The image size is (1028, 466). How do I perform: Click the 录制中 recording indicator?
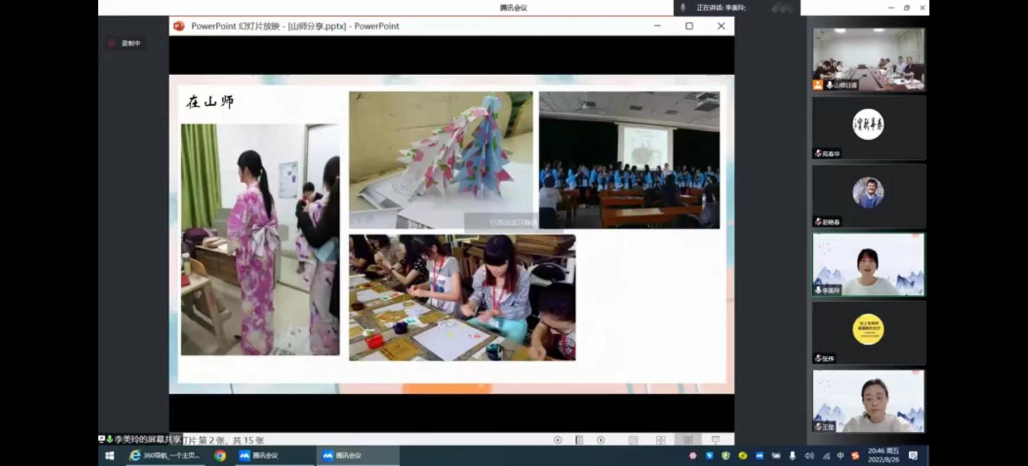tap(125, 43)
